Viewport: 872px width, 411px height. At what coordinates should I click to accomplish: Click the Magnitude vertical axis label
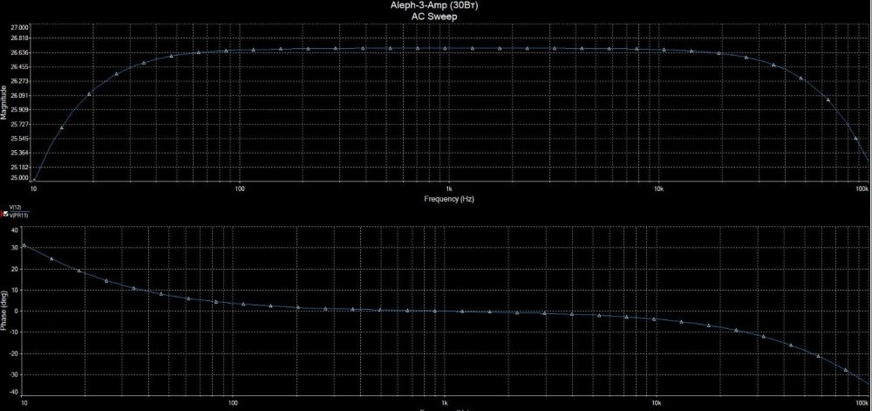3,102
